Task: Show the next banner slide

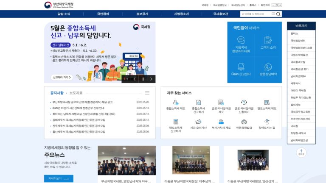Action: (x=151, y=79)
